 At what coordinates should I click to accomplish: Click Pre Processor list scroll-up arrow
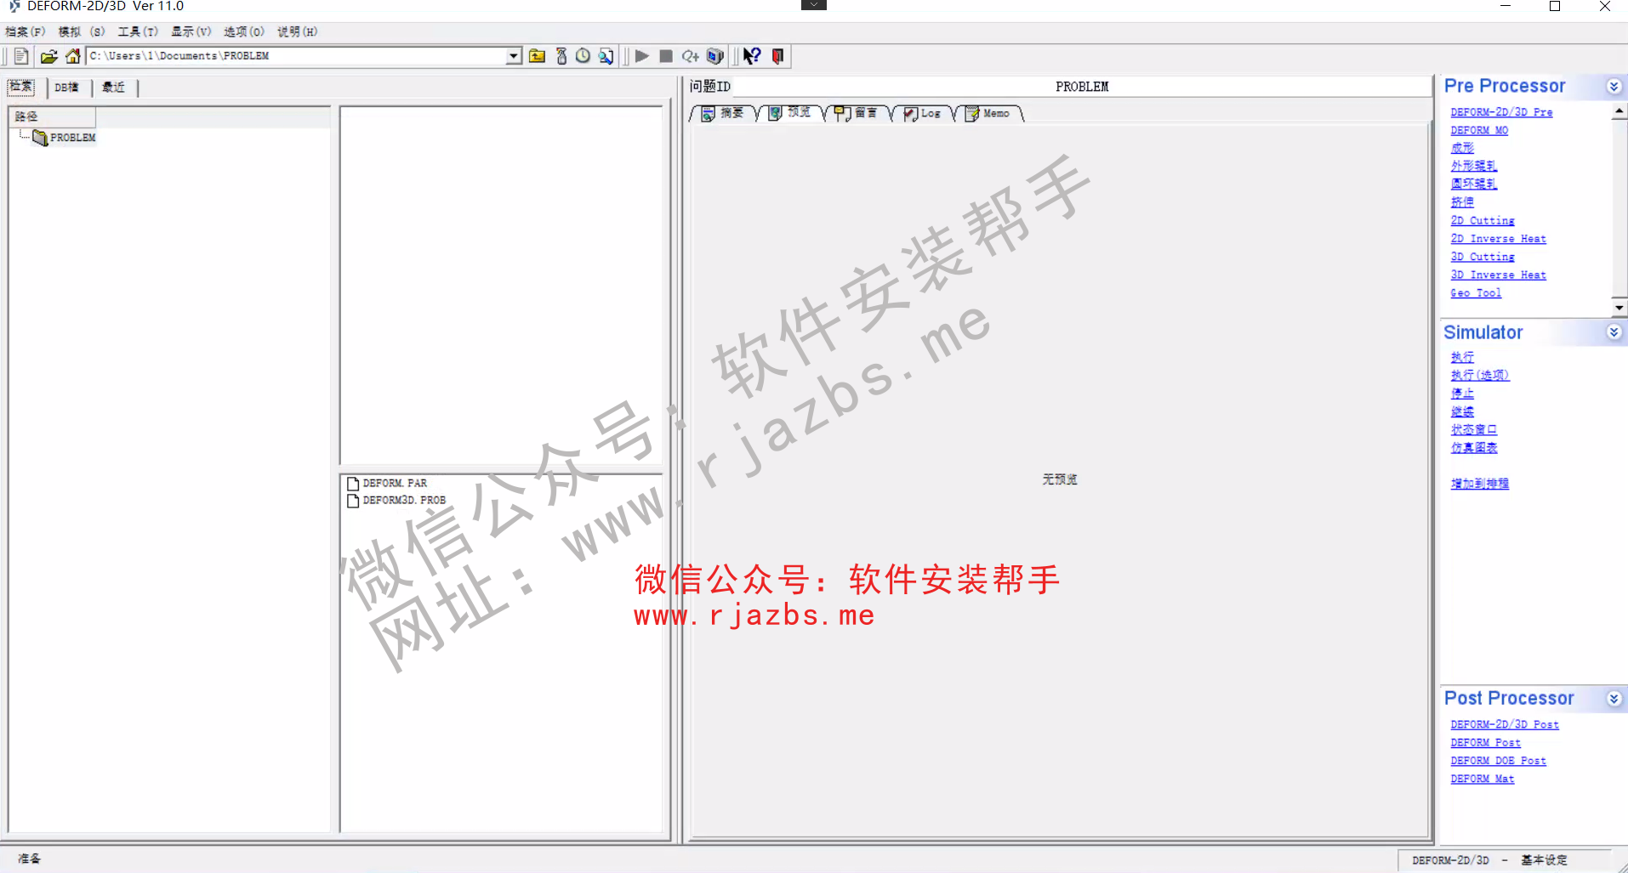1619,111
